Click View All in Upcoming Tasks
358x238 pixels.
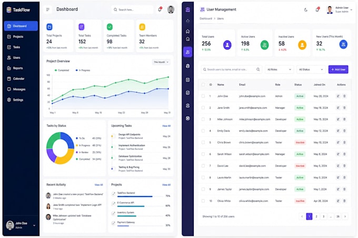[166, 126]
